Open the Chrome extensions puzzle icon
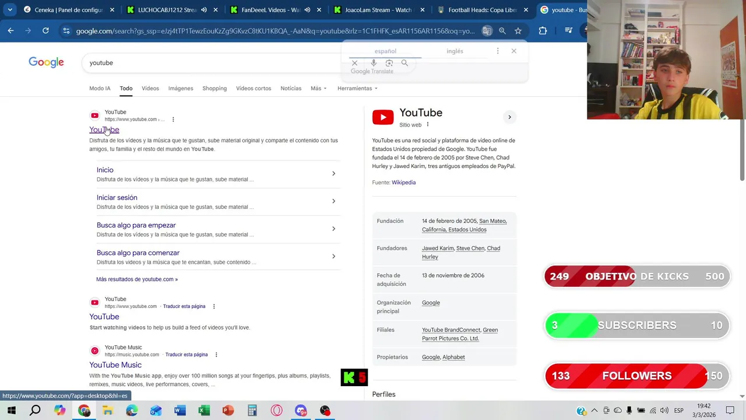 pos(543,30)
